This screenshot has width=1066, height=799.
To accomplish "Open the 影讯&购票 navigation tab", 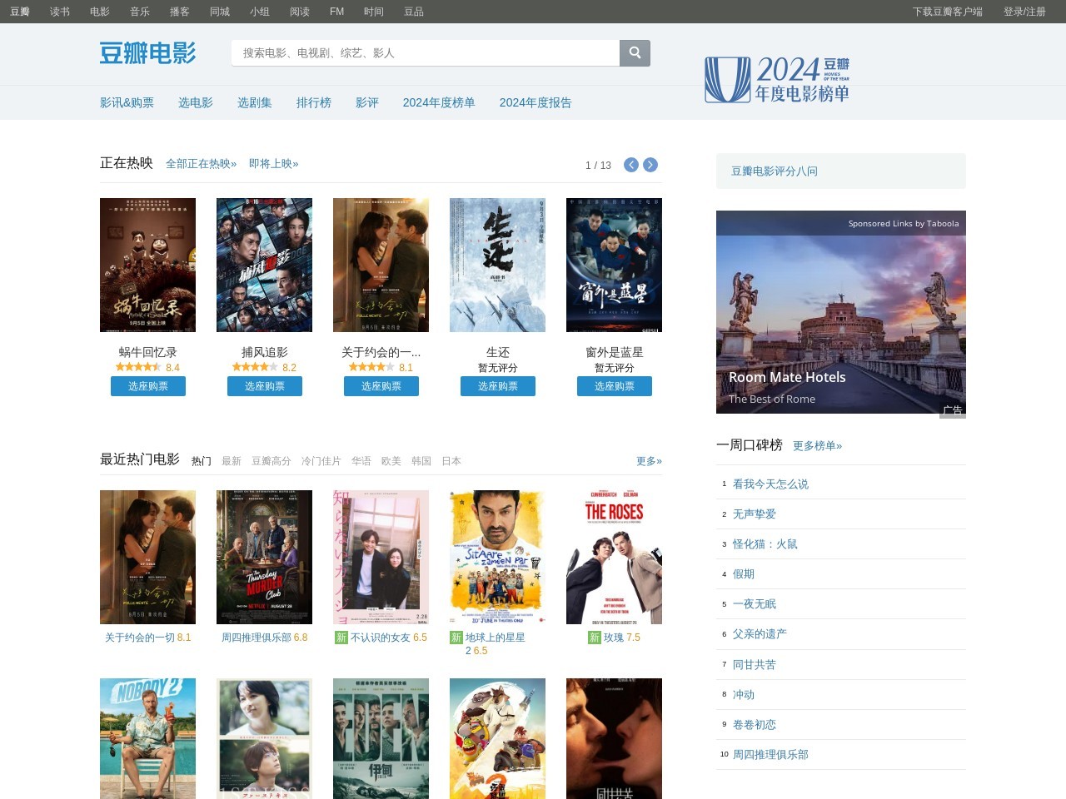I will 127,102.
